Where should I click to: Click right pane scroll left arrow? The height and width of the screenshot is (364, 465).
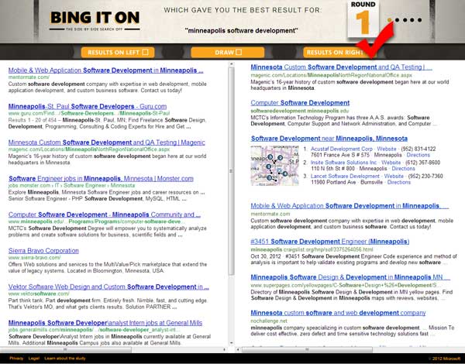(x=238, y=350)
